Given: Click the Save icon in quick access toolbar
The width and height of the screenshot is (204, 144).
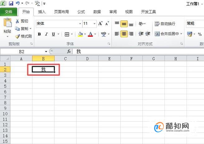Looking at the screenshot, I should click(x=11, y=3).
